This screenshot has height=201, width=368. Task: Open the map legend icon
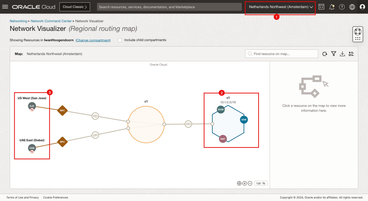click(x=351, y=54)
